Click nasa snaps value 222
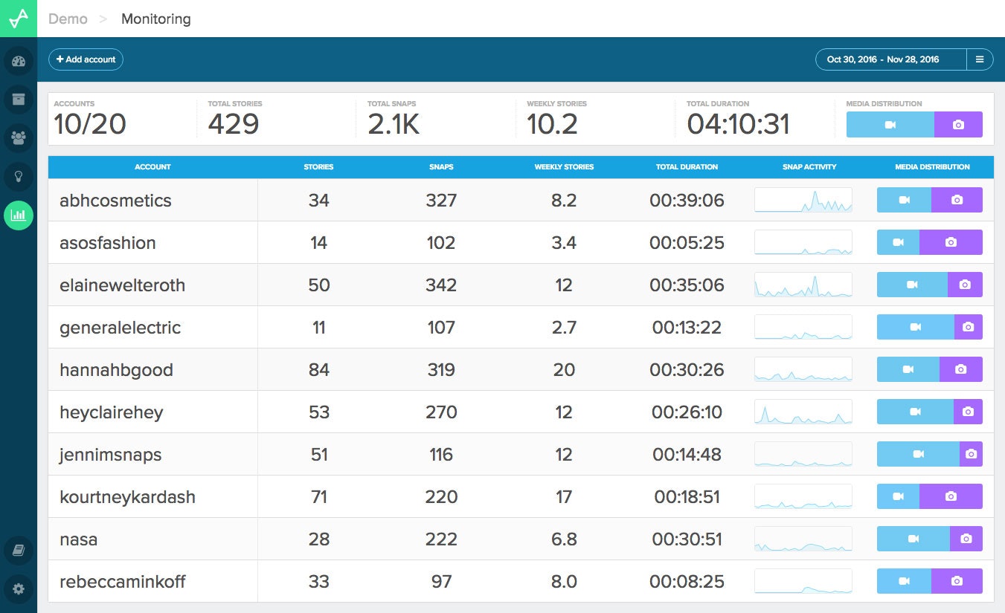The height and width of the screenshot is (613, 1005). tap(441, 539)
